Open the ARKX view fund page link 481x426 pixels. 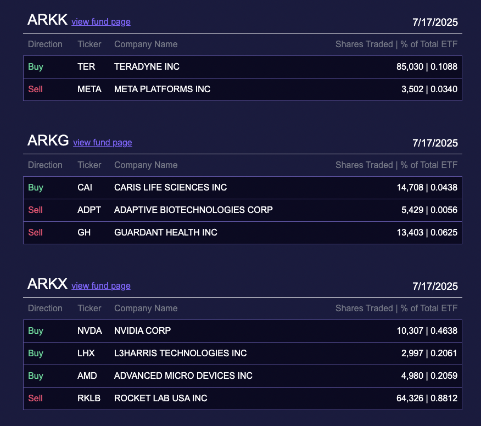pos(101,286)
